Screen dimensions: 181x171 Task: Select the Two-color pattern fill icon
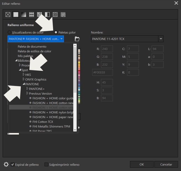tap(47, 15)
